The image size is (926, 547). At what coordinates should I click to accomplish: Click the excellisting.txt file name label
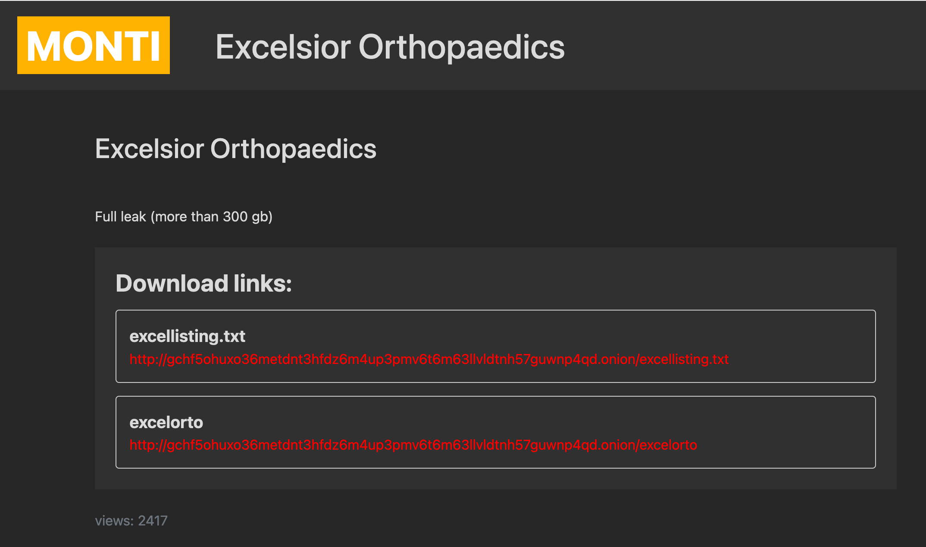(187, 336)
